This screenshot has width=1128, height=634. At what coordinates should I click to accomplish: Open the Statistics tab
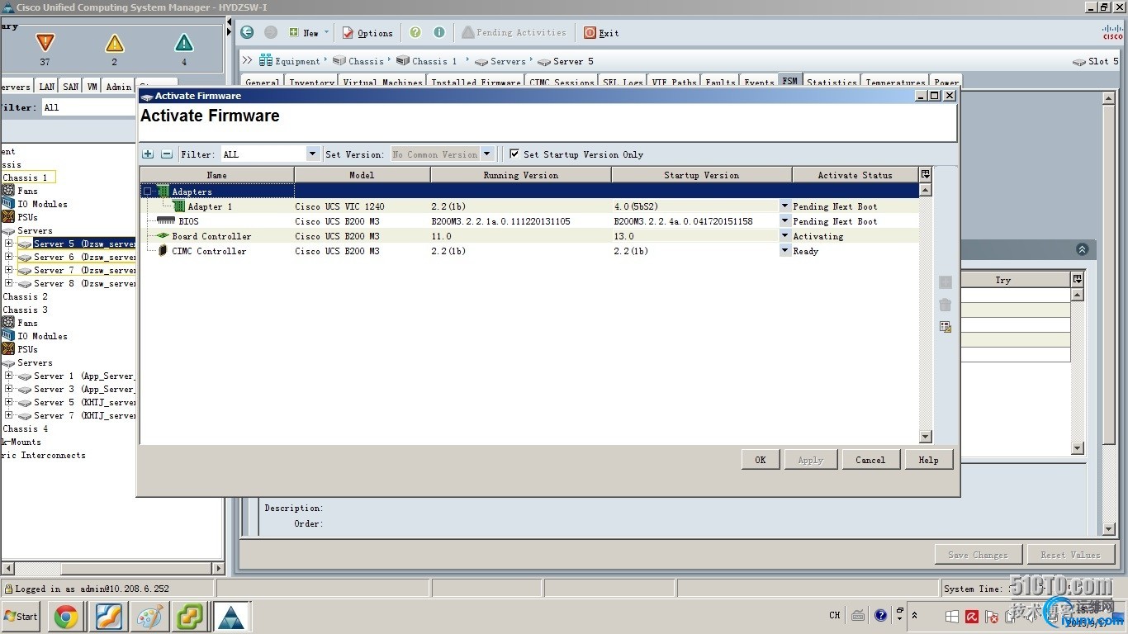[x=832, y=82]
